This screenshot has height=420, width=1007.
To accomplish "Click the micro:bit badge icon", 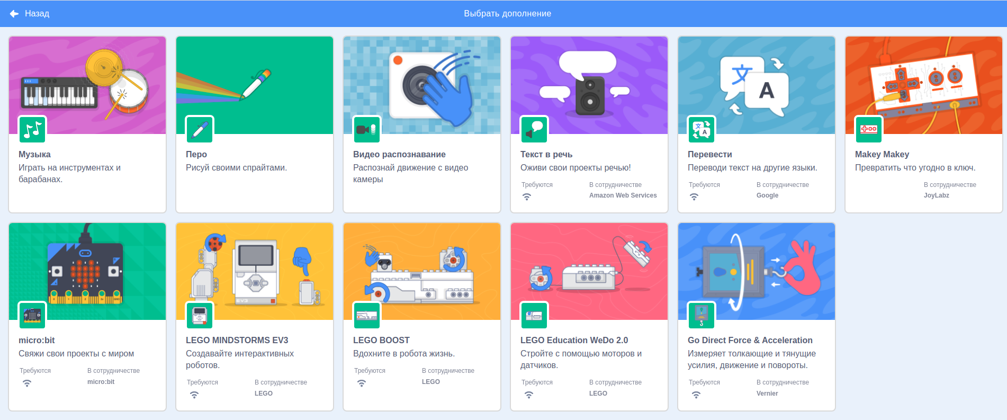I will 32,315.
